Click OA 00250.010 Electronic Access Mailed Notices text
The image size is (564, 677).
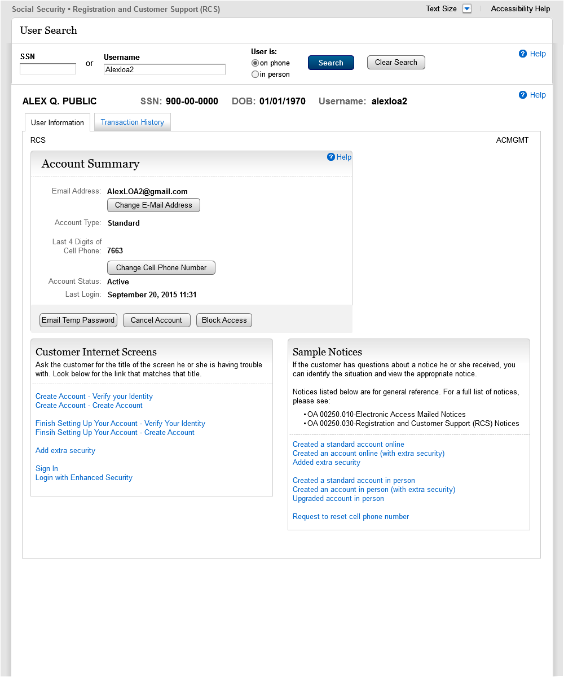[386, 414]
